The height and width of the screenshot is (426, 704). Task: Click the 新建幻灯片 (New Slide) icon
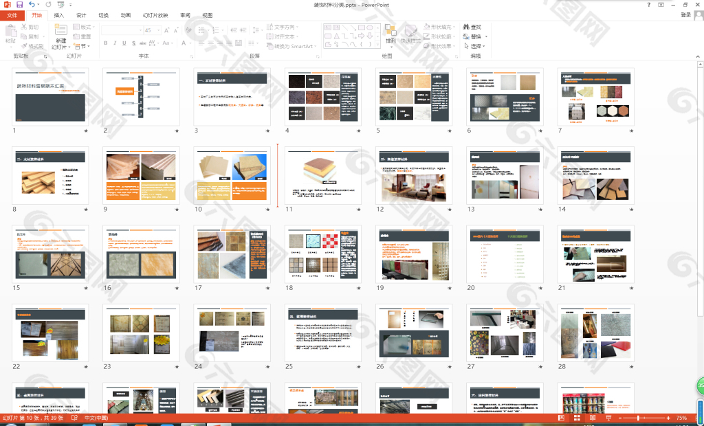tap(60, 30)
